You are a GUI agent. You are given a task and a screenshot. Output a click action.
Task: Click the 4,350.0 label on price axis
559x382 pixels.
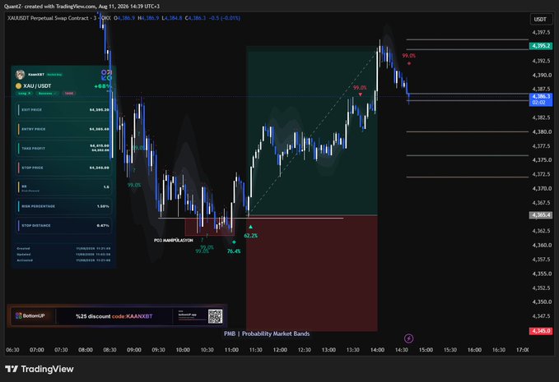(541, 301)
